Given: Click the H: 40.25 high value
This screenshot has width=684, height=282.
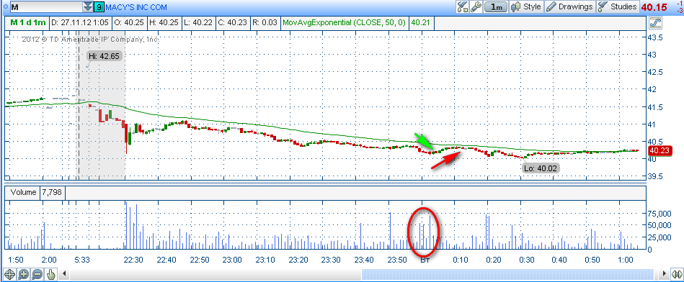Looking at the screenshot, I should [164, 22].
